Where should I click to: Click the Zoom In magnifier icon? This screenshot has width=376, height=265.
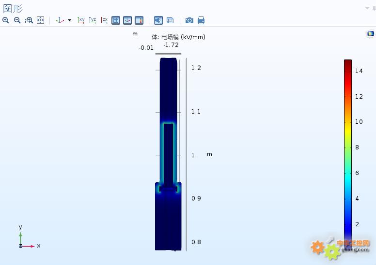(6, 20)
